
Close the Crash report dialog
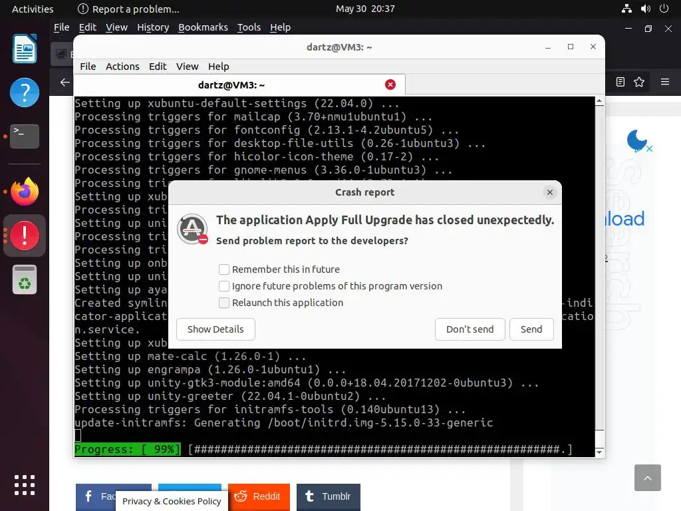tap(550, 192)
